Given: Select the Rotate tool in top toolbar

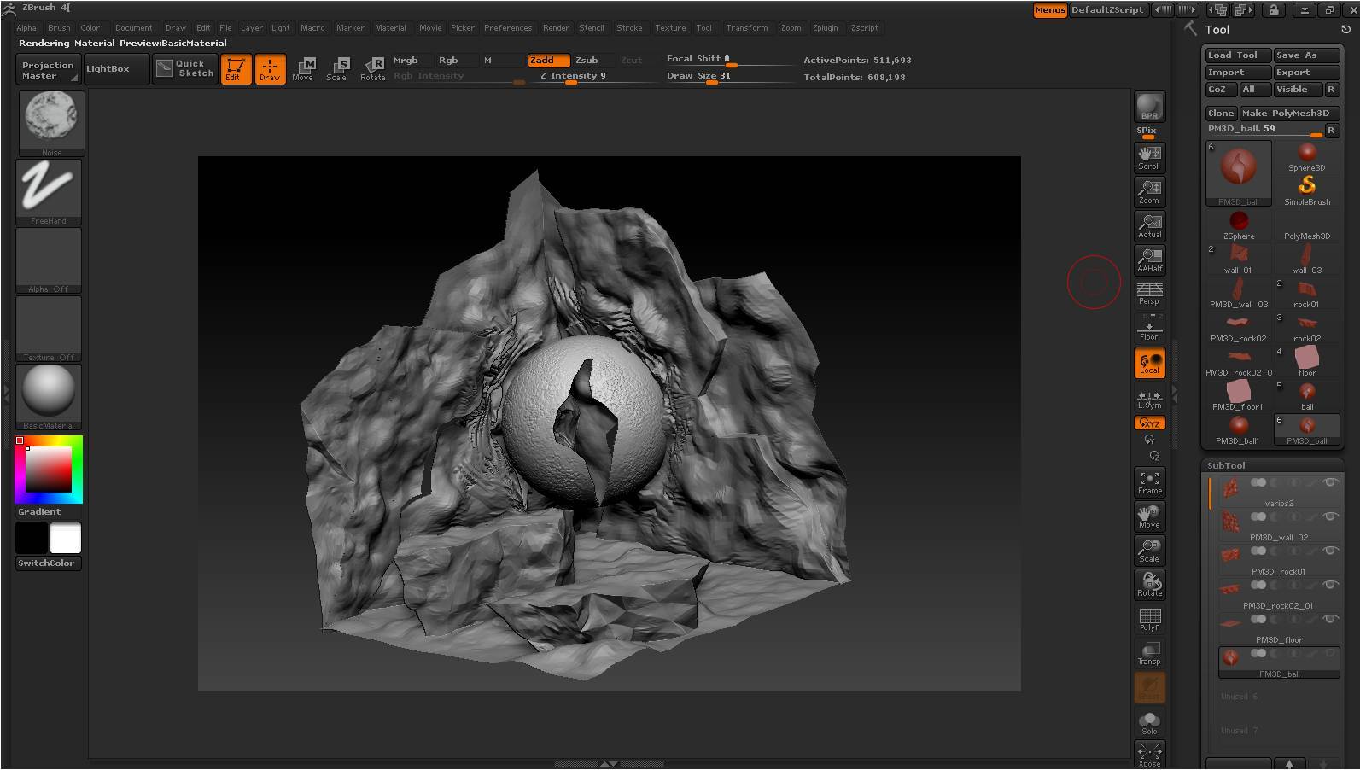Looking at the screenshot, I should (x=373, y=68).
